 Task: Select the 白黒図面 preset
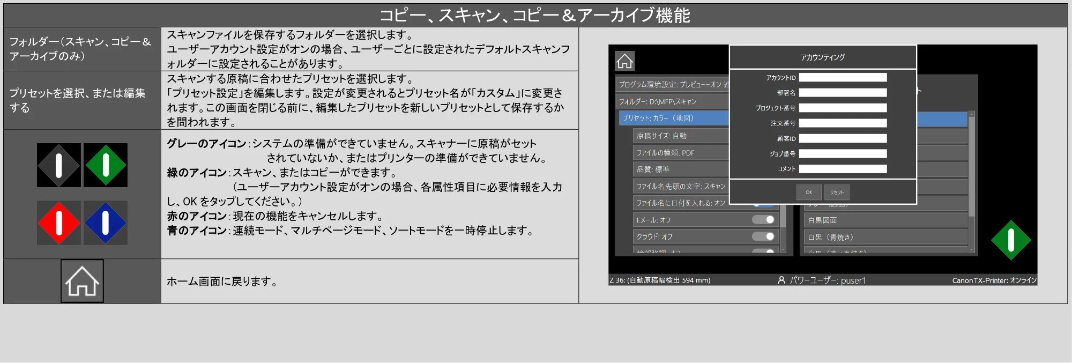click(885, 220)
